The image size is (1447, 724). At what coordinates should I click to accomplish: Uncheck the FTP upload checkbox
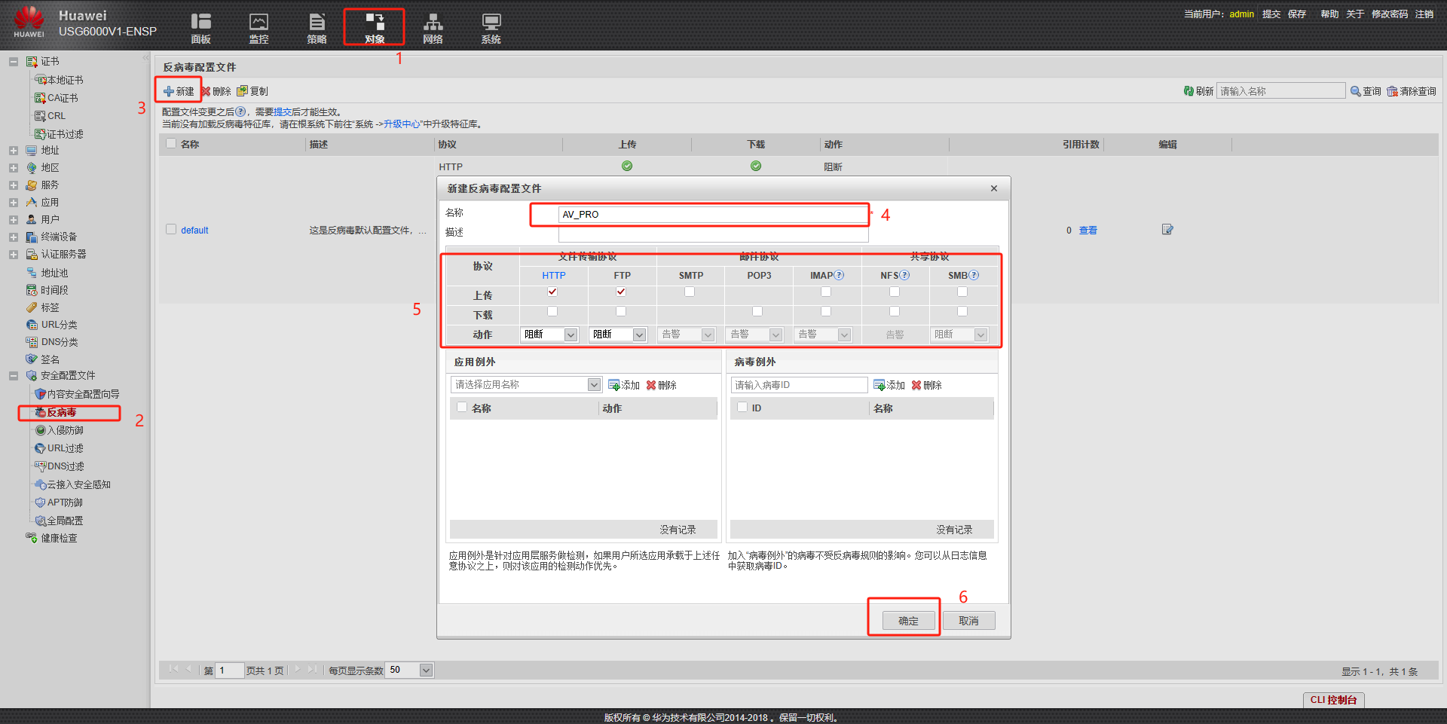620,292
